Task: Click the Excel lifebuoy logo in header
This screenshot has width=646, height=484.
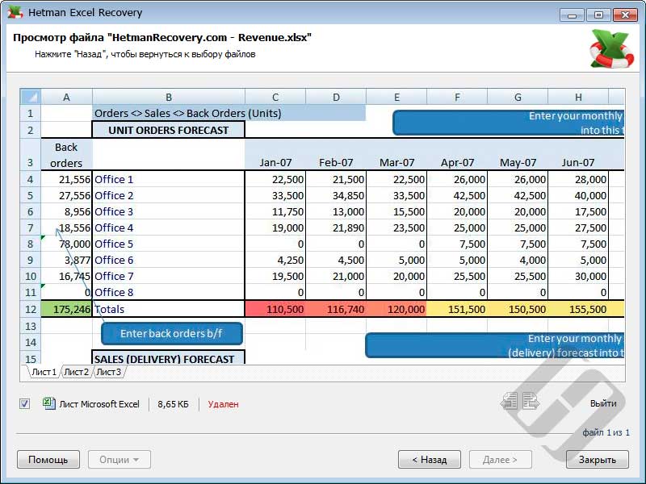Action: tap(611, 48)
